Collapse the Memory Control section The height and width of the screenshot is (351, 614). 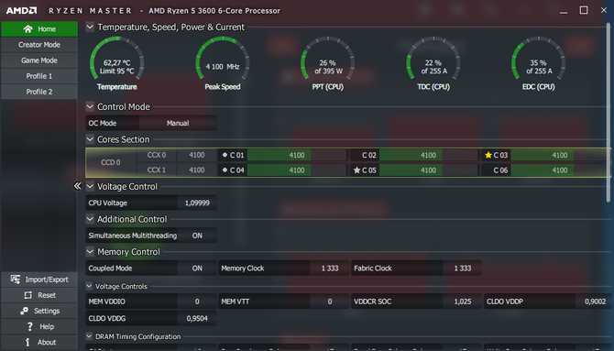tap(90, 251)
